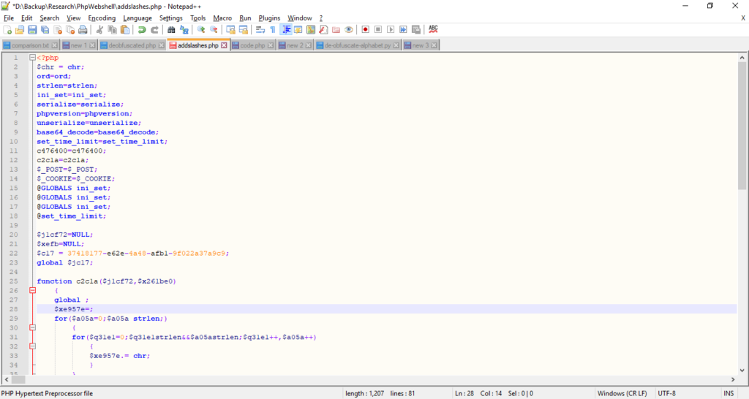
Task: Open the Settings menu
Action: coord(171,18)
